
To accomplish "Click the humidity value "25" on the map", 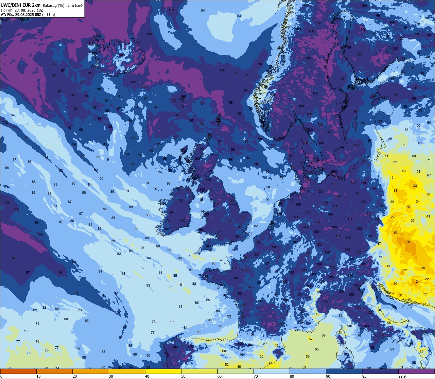I will [408, 242].
